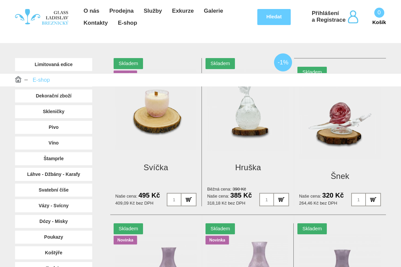Screen dimensions: 401x267
Task: Select the Skleničky category
Action: click(53, 111)
